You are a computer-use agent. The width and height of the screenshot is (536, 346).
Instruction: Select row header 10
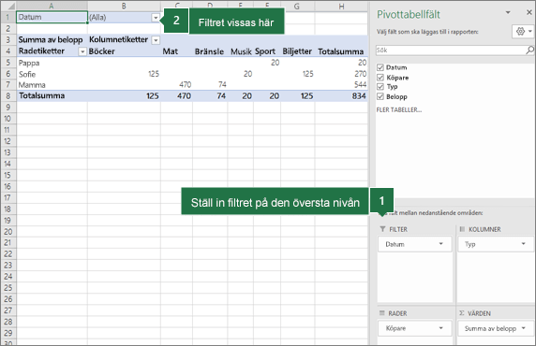coord(7,119)
